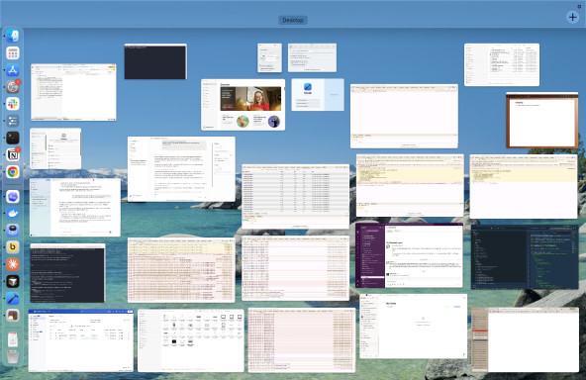
Task: Open the black cube app in Dock
Action: (x=13, y=281)
